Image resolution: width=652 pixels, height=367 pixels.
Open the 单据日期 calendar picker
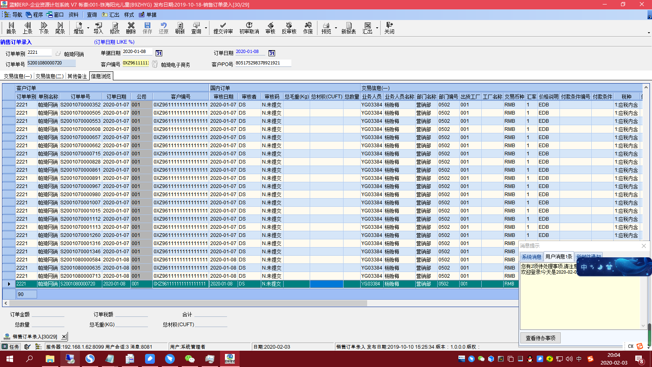tap(159, 53)
